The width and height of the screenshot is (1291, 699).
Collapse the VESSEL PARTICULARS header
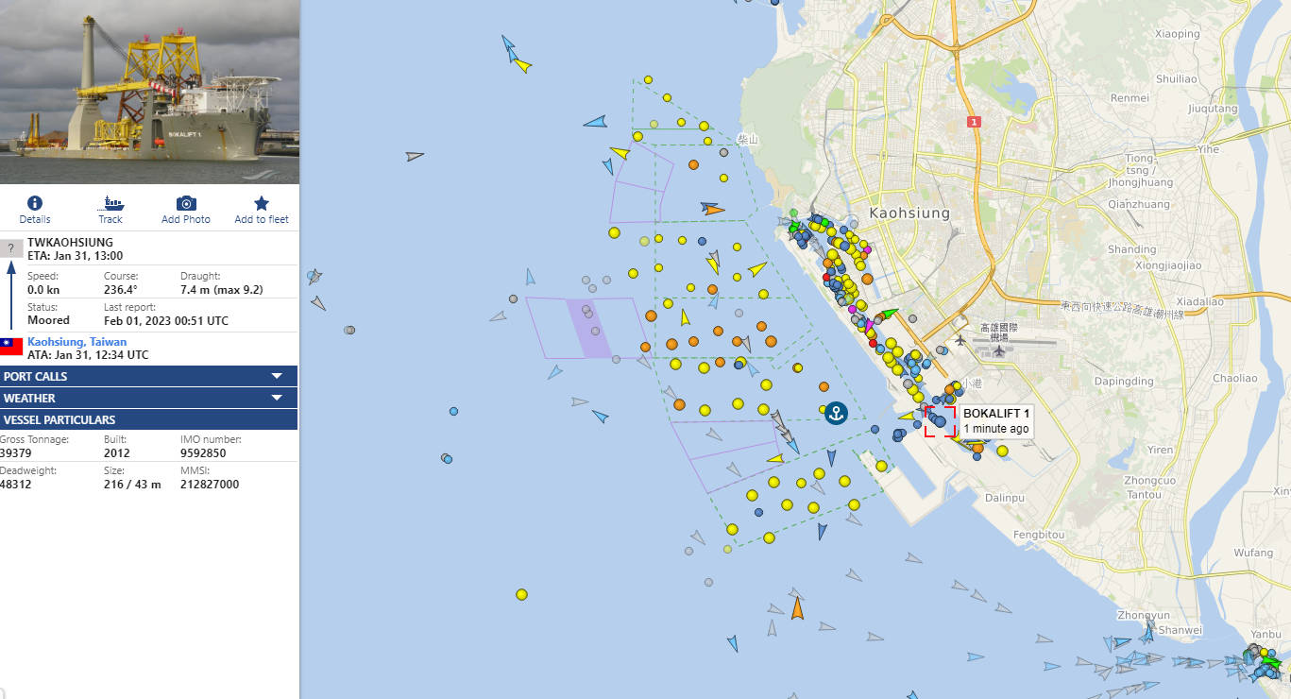pos(148,419)
